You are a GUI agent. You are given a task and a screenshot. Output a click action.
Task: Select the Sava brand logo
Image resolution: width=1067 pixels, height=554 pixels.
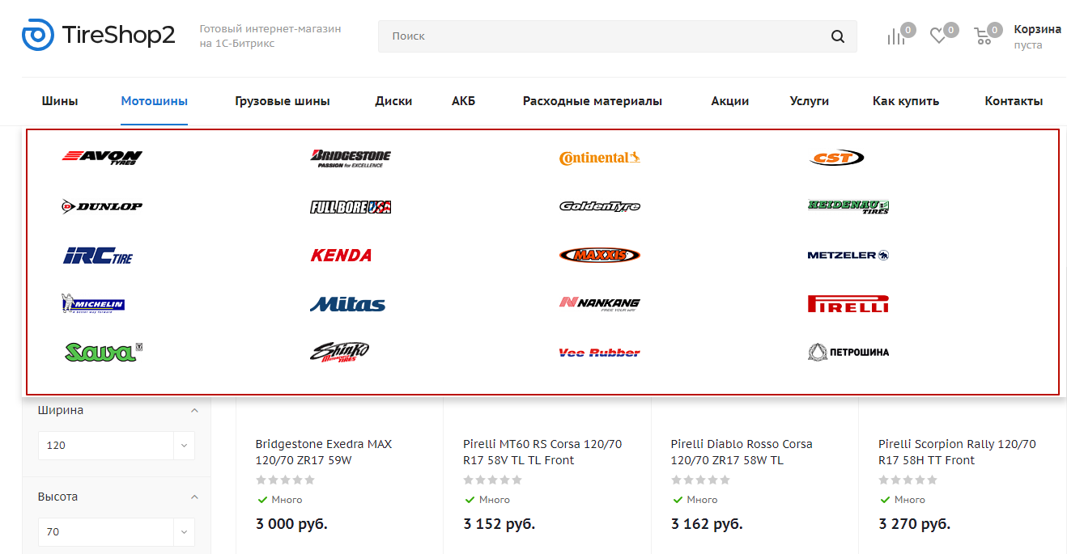(x=104, y=352)
